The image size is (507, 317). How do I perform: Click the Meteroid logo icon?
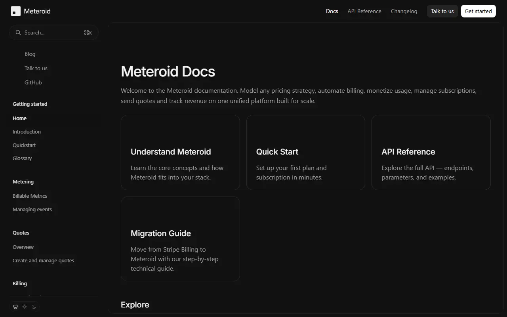tap(16, 11)
